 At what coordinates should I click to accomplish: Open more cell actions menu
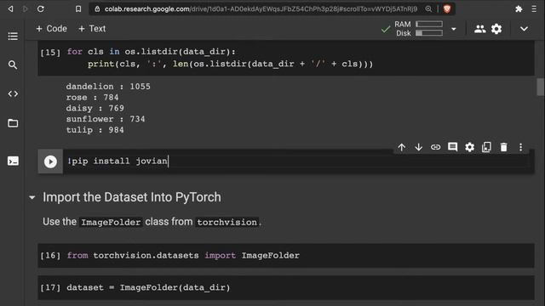[x=520, y=147]
